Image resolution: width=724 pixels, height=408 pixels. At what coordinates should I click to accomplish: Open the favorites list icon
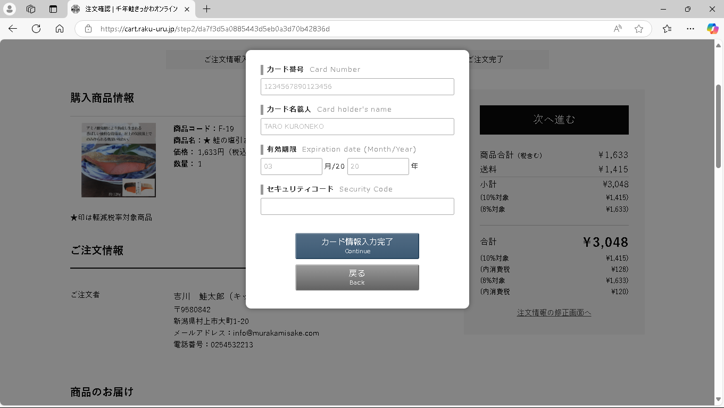click(667, 29)
